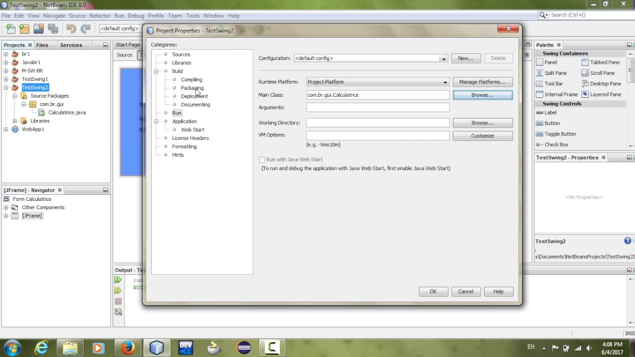Image resolution: width=635 pixels, height=357 pixels.
Task: Click the volume icon in system tray
Action: [x=589, y=348]
